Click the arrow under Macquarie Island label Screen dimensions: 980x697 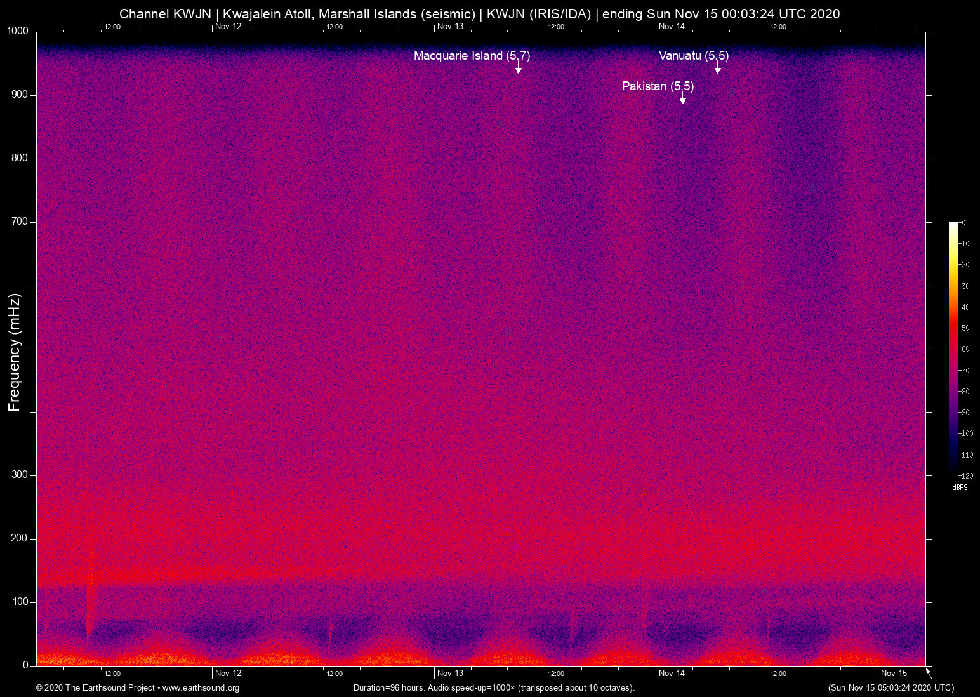[x=518, y=68]
